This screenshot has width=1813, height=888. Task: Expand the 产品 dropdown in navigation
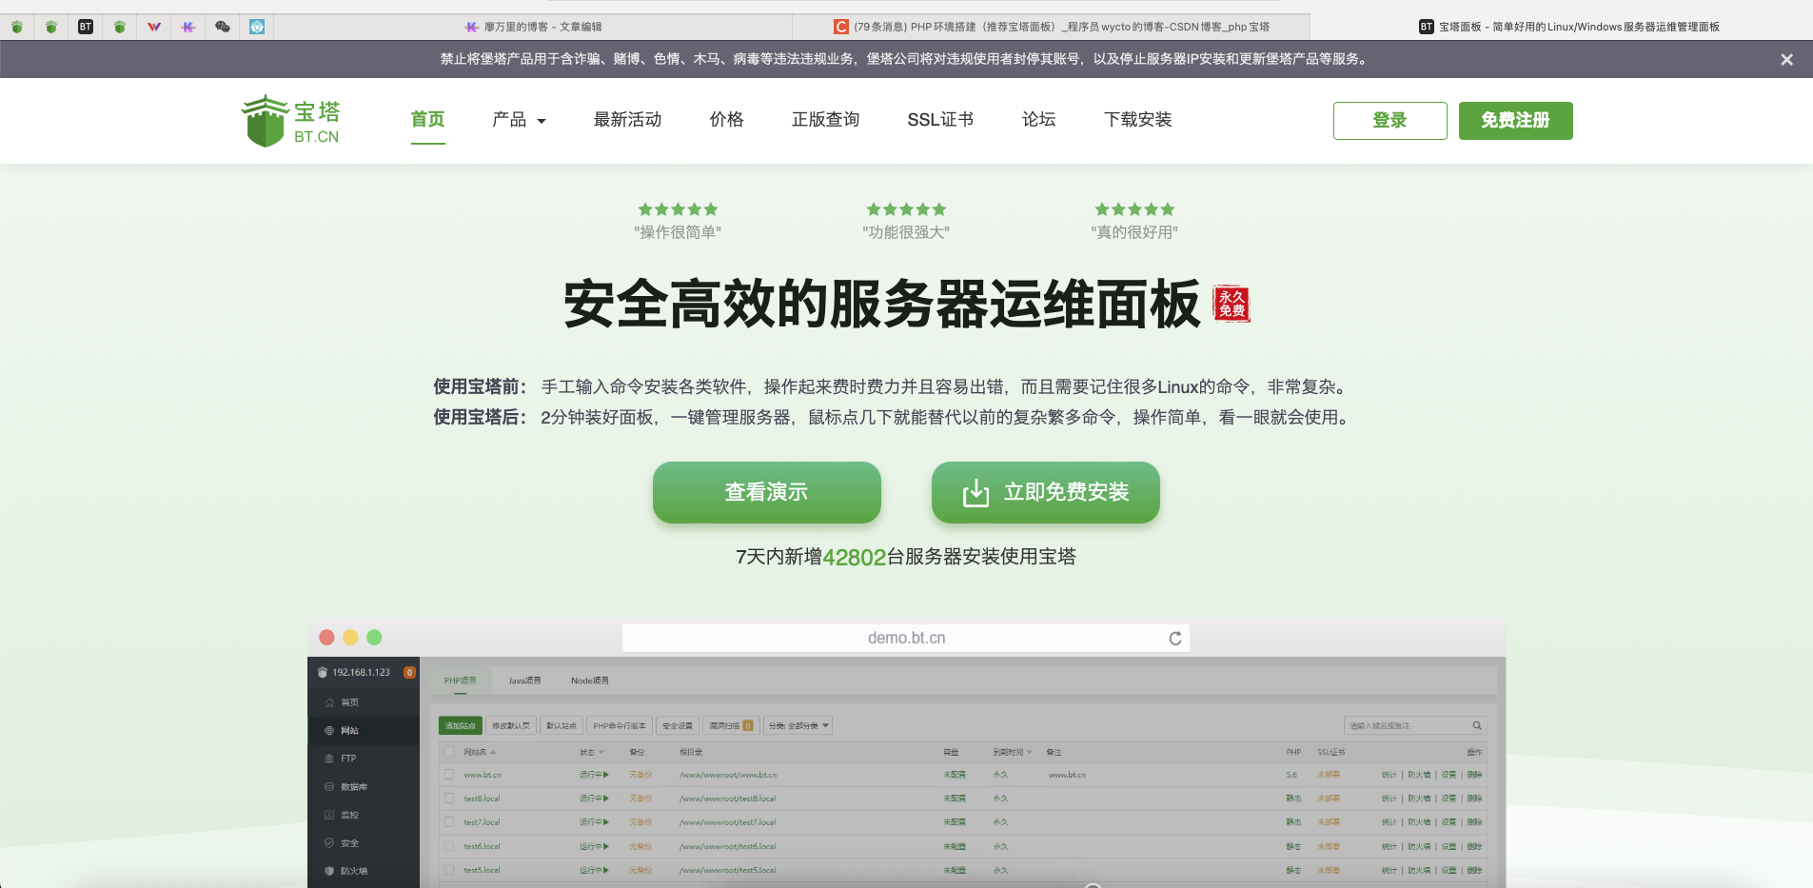point(519,120)
